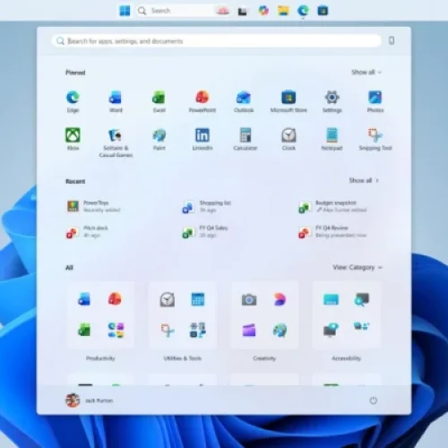The width and height of the screenshot is (448, 448).
Task: Click the Start menu search field
Action: (217, 41)
